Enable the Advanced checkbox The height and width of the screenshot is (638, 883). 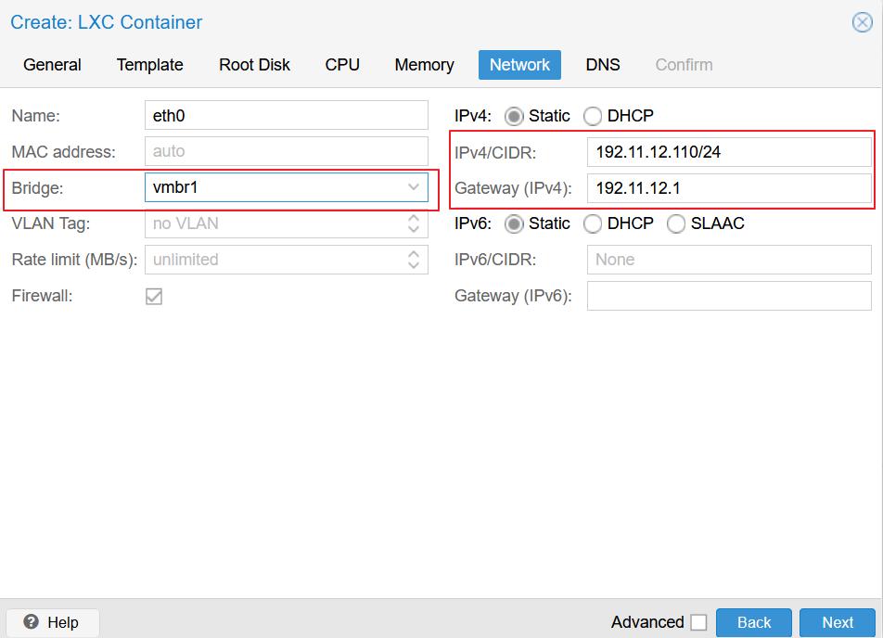point(698,622)
